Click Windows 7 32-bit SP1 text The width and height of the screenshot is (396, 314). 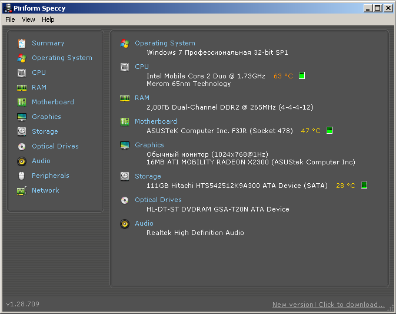(217, 52)
